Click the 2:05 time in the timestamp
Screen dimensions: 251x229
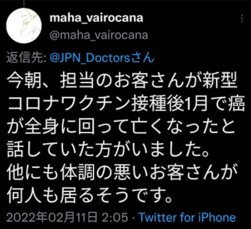click(115, 217)
